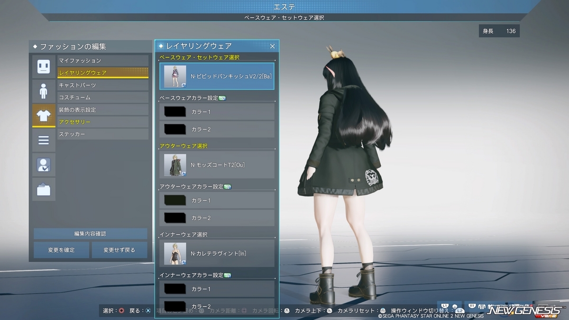Open ステッカー menu entry
The image size is (569, 320).
103,134
